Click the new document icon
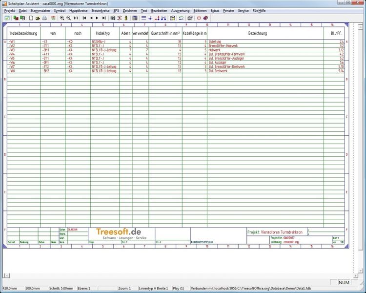Screen dimensions: 366x293 (x=31, y=18)
